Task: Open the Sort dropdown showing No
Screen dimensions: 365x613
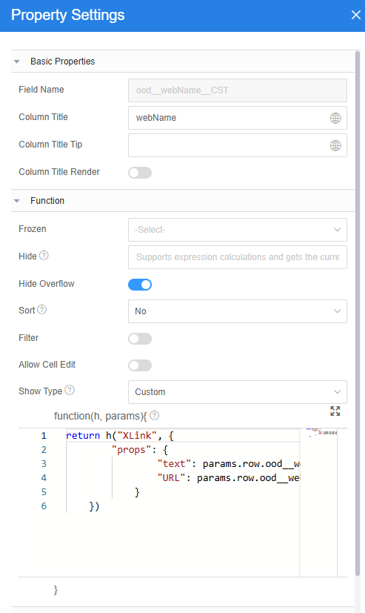Action: click(x=238, y=311)
